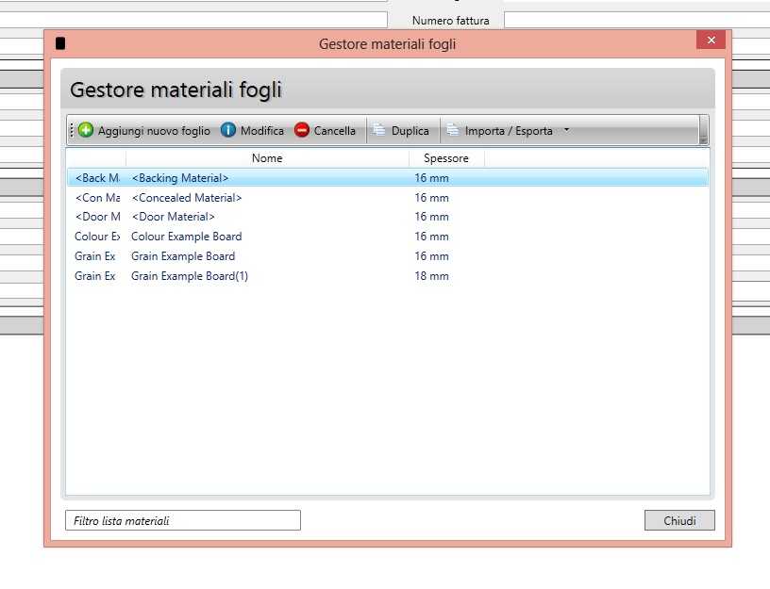The height and width of the screenshot is (589, 770).
Task: Click the black icon in dialog title bar
Action: coord(61,43)
